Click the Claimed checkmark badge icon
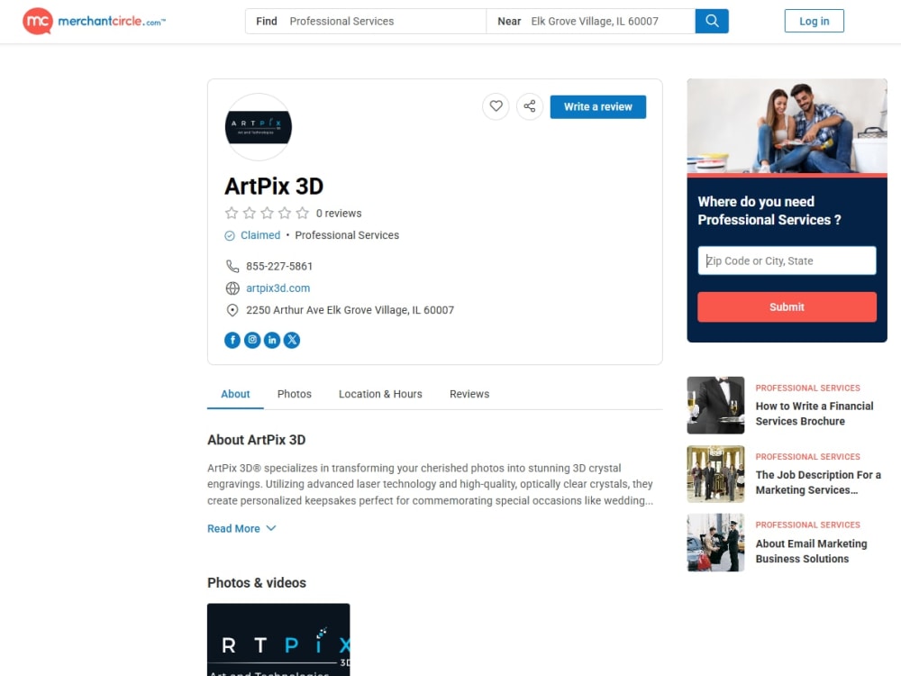This screenshot has width=901, height=676. [x=229, y=235]
